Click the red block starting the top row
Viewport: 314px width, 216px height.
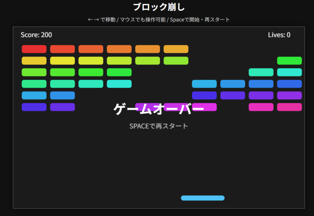click(x=34, y=49)
